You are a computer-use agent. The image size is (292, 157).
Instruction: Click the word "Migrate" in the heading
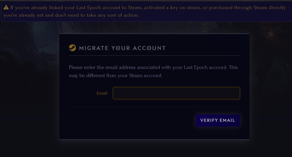(x=94, y=48)
